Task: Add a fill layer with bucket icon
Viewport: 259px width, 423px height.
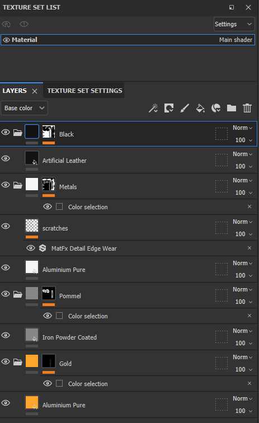Action: click(200, 108)
